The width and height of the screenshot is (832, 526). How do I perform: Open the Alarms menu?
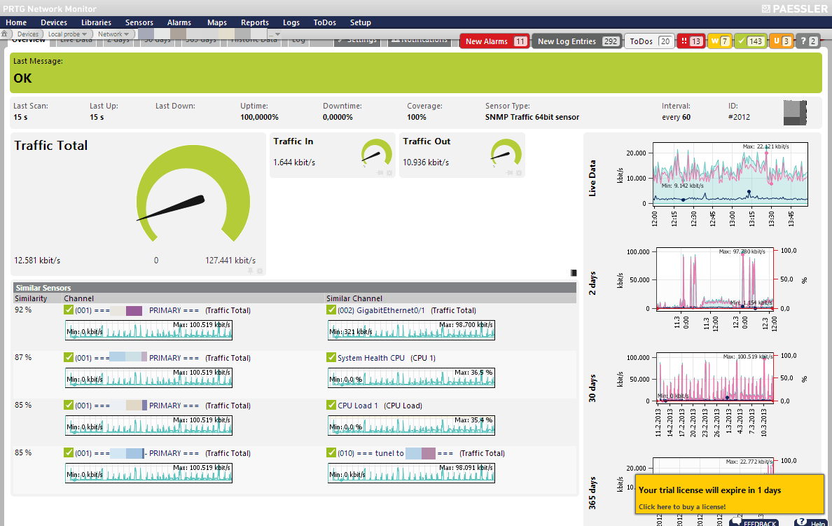pos(179,22)
